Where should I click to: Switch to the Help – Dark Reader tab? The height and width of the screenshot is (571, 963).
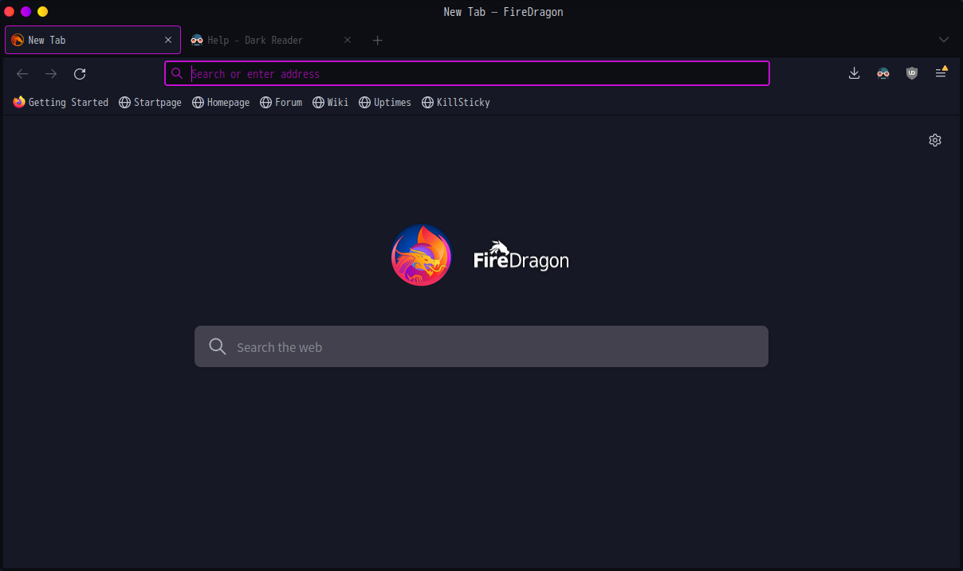click(271, 40)
